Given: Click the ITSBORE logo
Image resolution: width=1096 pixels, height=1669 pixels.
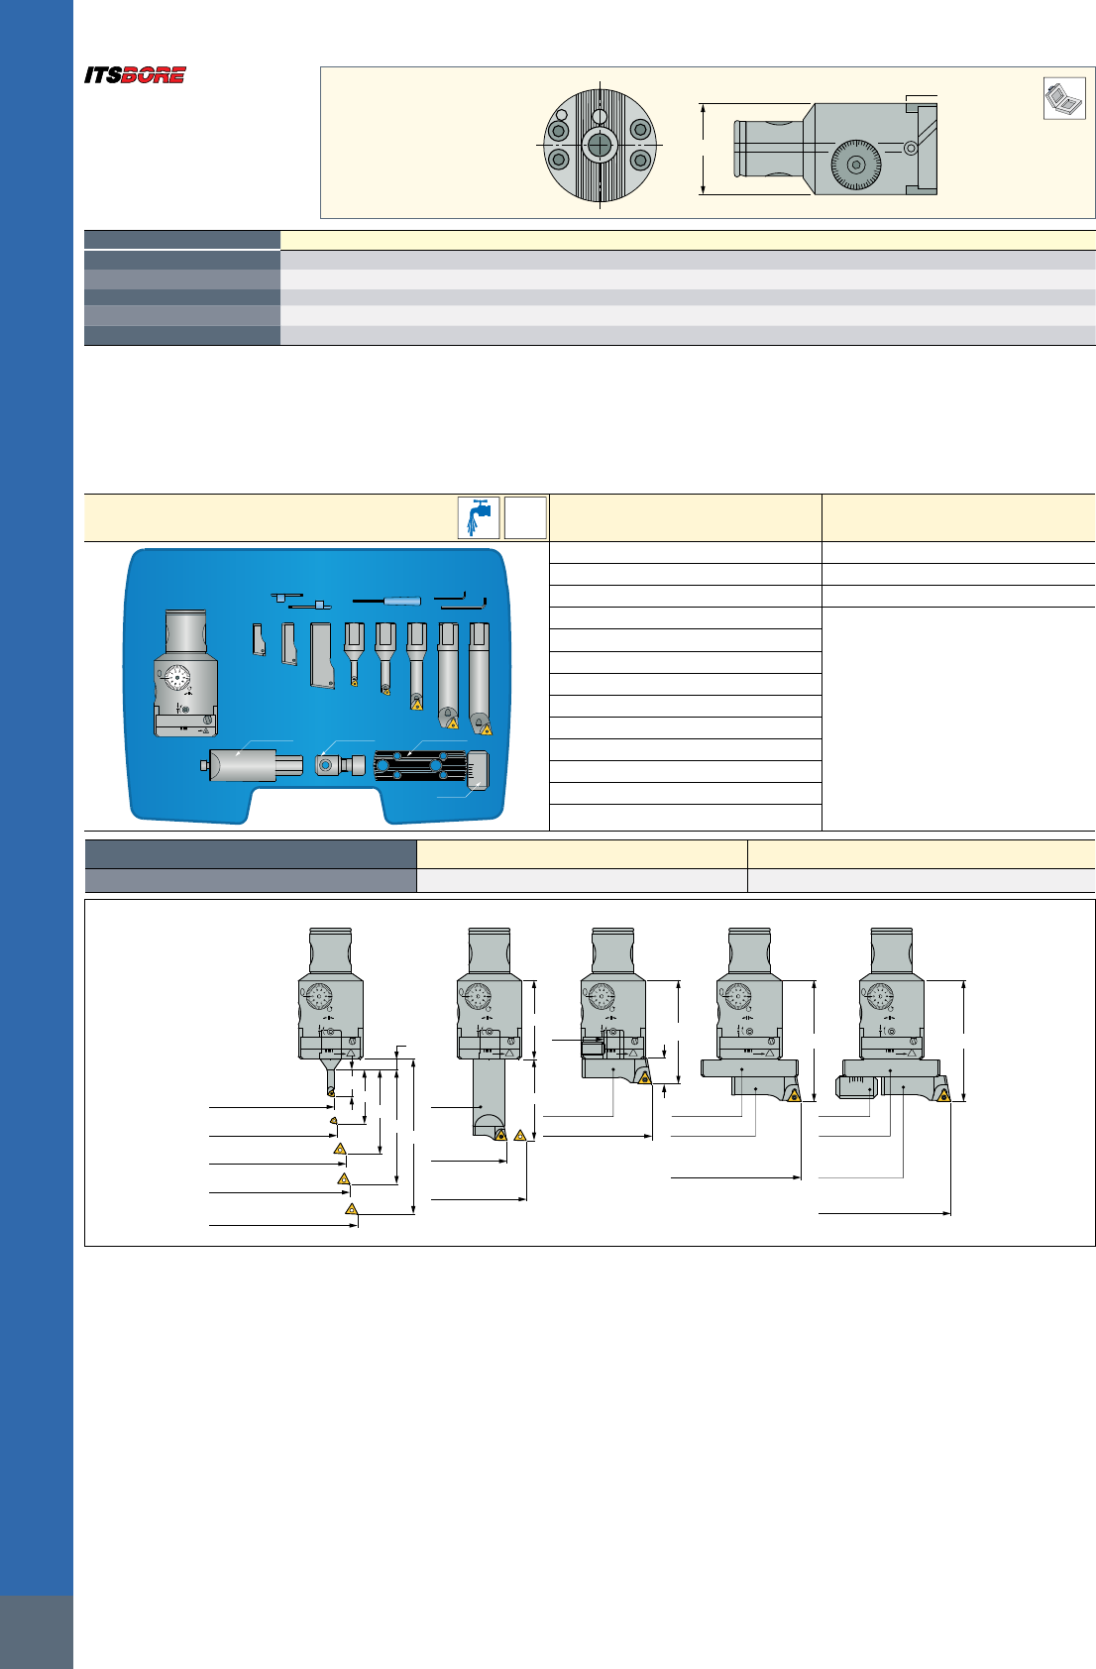Looking at the screenshot, I should coord(135,75).
